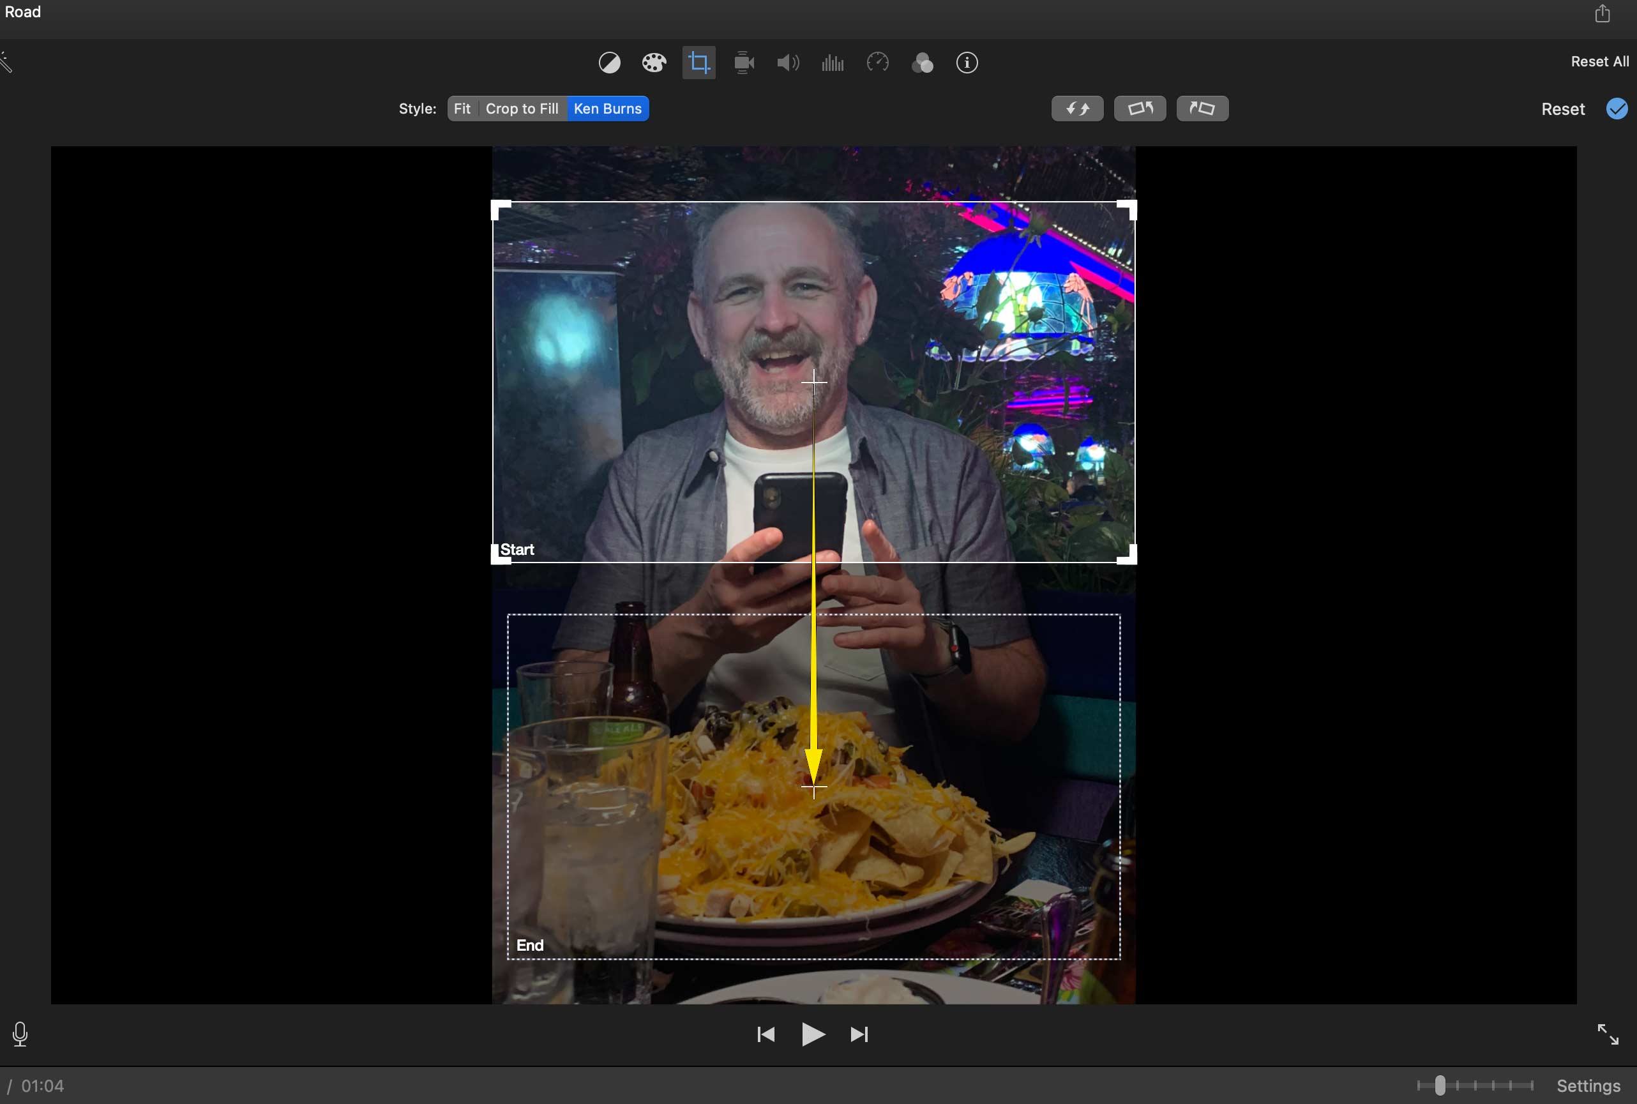Select Fit crop style
The width and height of the screenshot is (1637, 1104).
pyautogui.click(x=462, y=109)
